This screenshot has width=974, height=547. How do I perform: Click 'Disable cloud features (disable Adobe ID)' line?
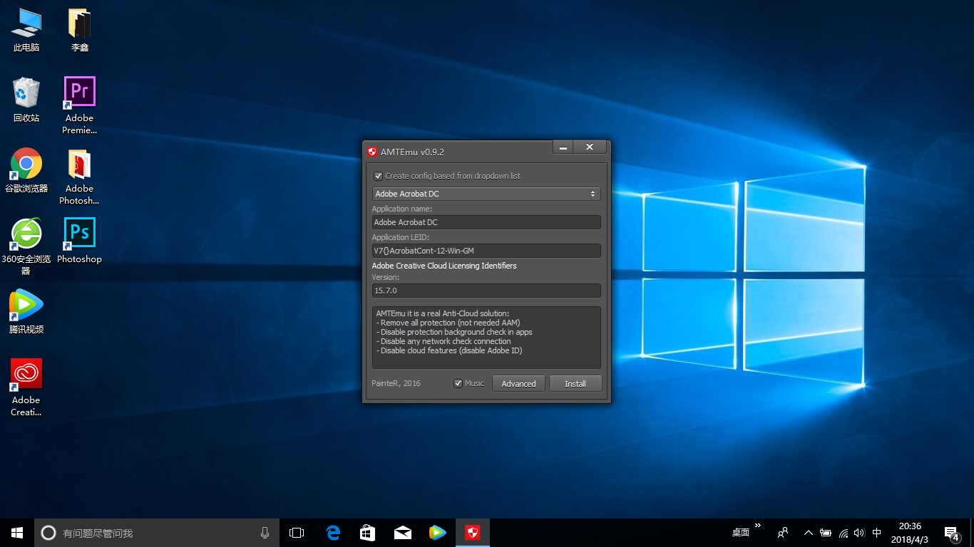point(449,350)
